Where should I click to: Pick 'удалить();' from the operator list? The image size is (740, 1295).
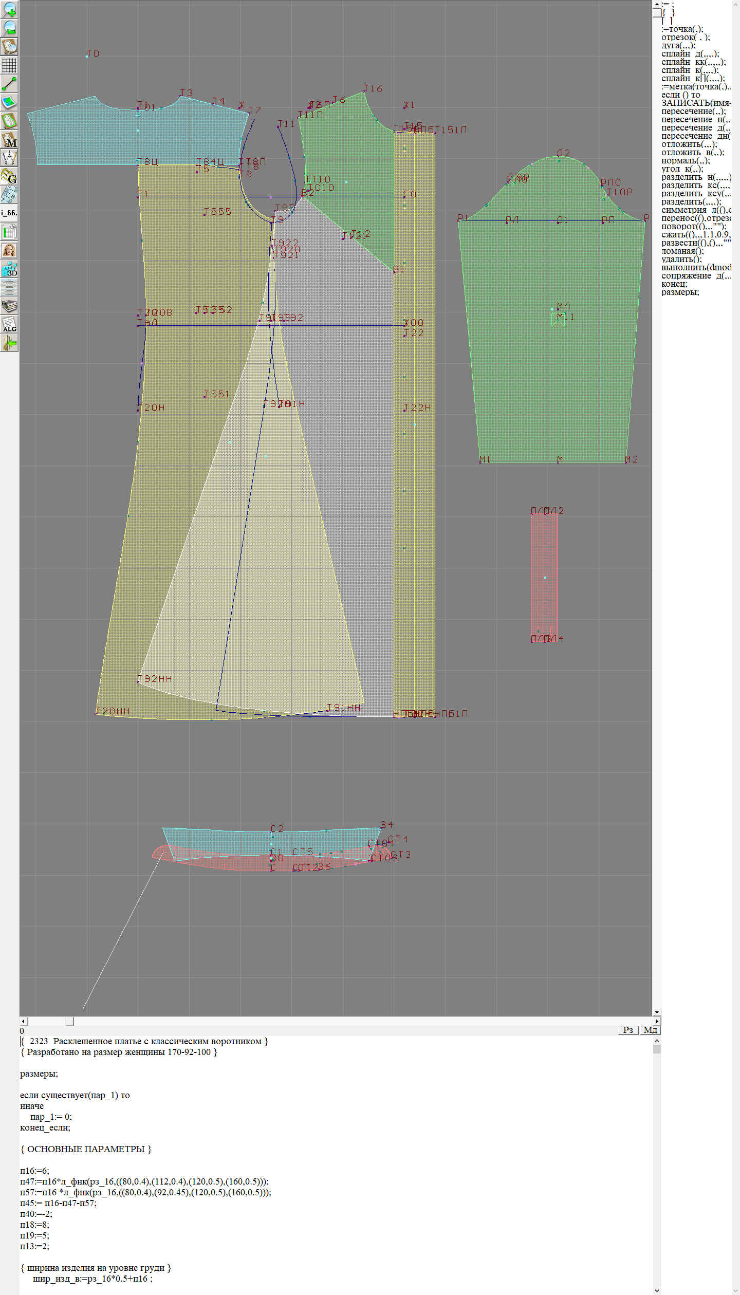click(681, 259)
